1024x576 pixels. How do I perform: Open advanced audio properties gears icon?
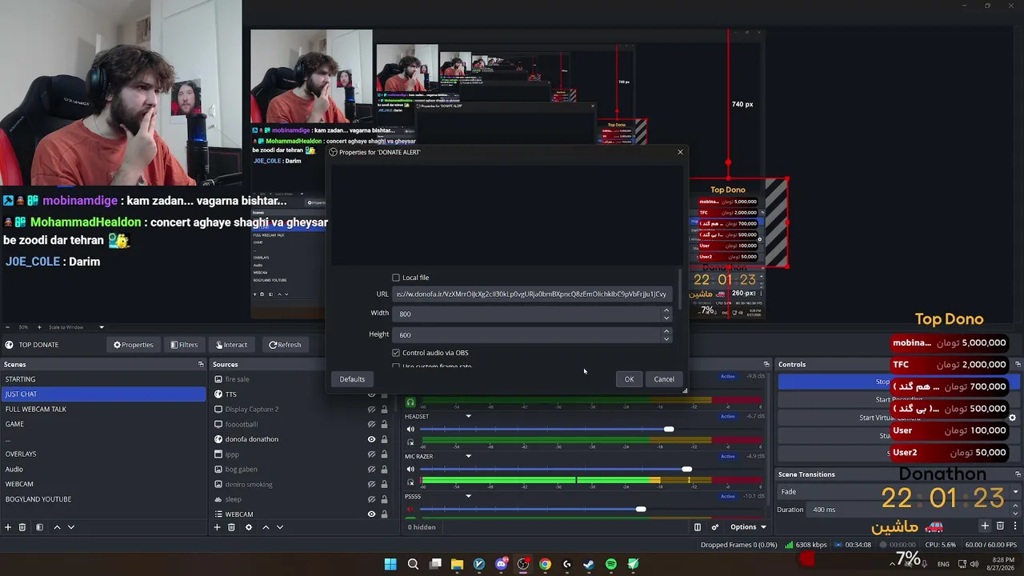pyautogui.click(x=715, y=527)
